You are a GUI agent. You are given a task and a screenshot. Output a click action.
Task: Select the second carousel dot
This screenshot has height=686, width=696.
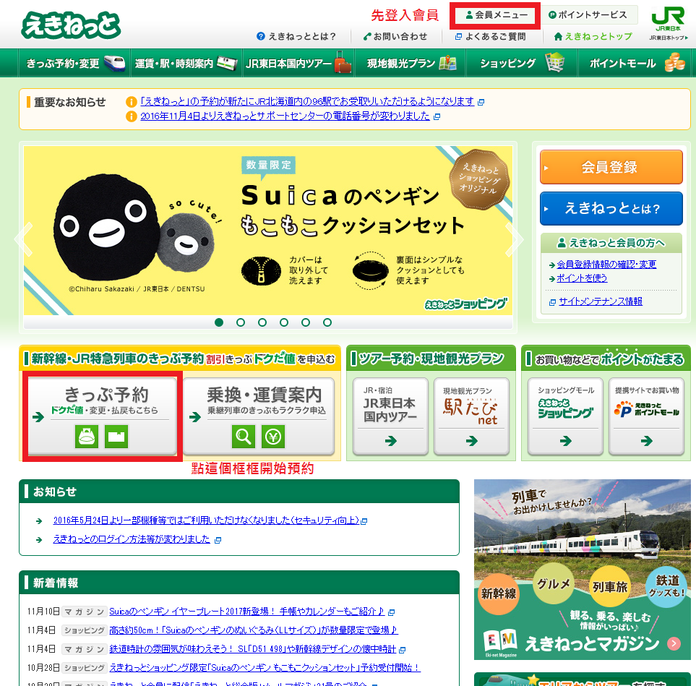click(x=241, y=322)
